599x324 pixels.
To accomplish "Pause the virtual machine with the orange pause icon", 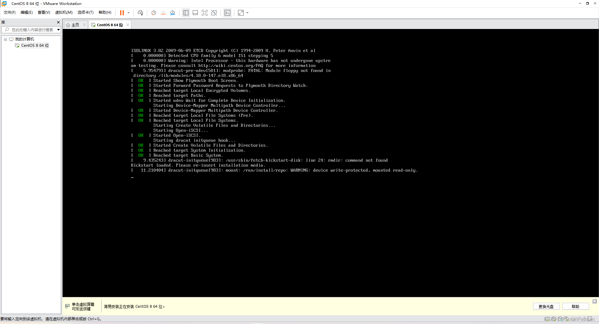I will point(122,13).
